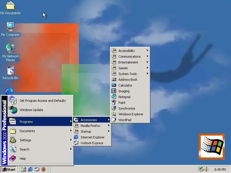
Task: Launch Mozilla Firefox from quick launch bar
Action: (44, 169)
